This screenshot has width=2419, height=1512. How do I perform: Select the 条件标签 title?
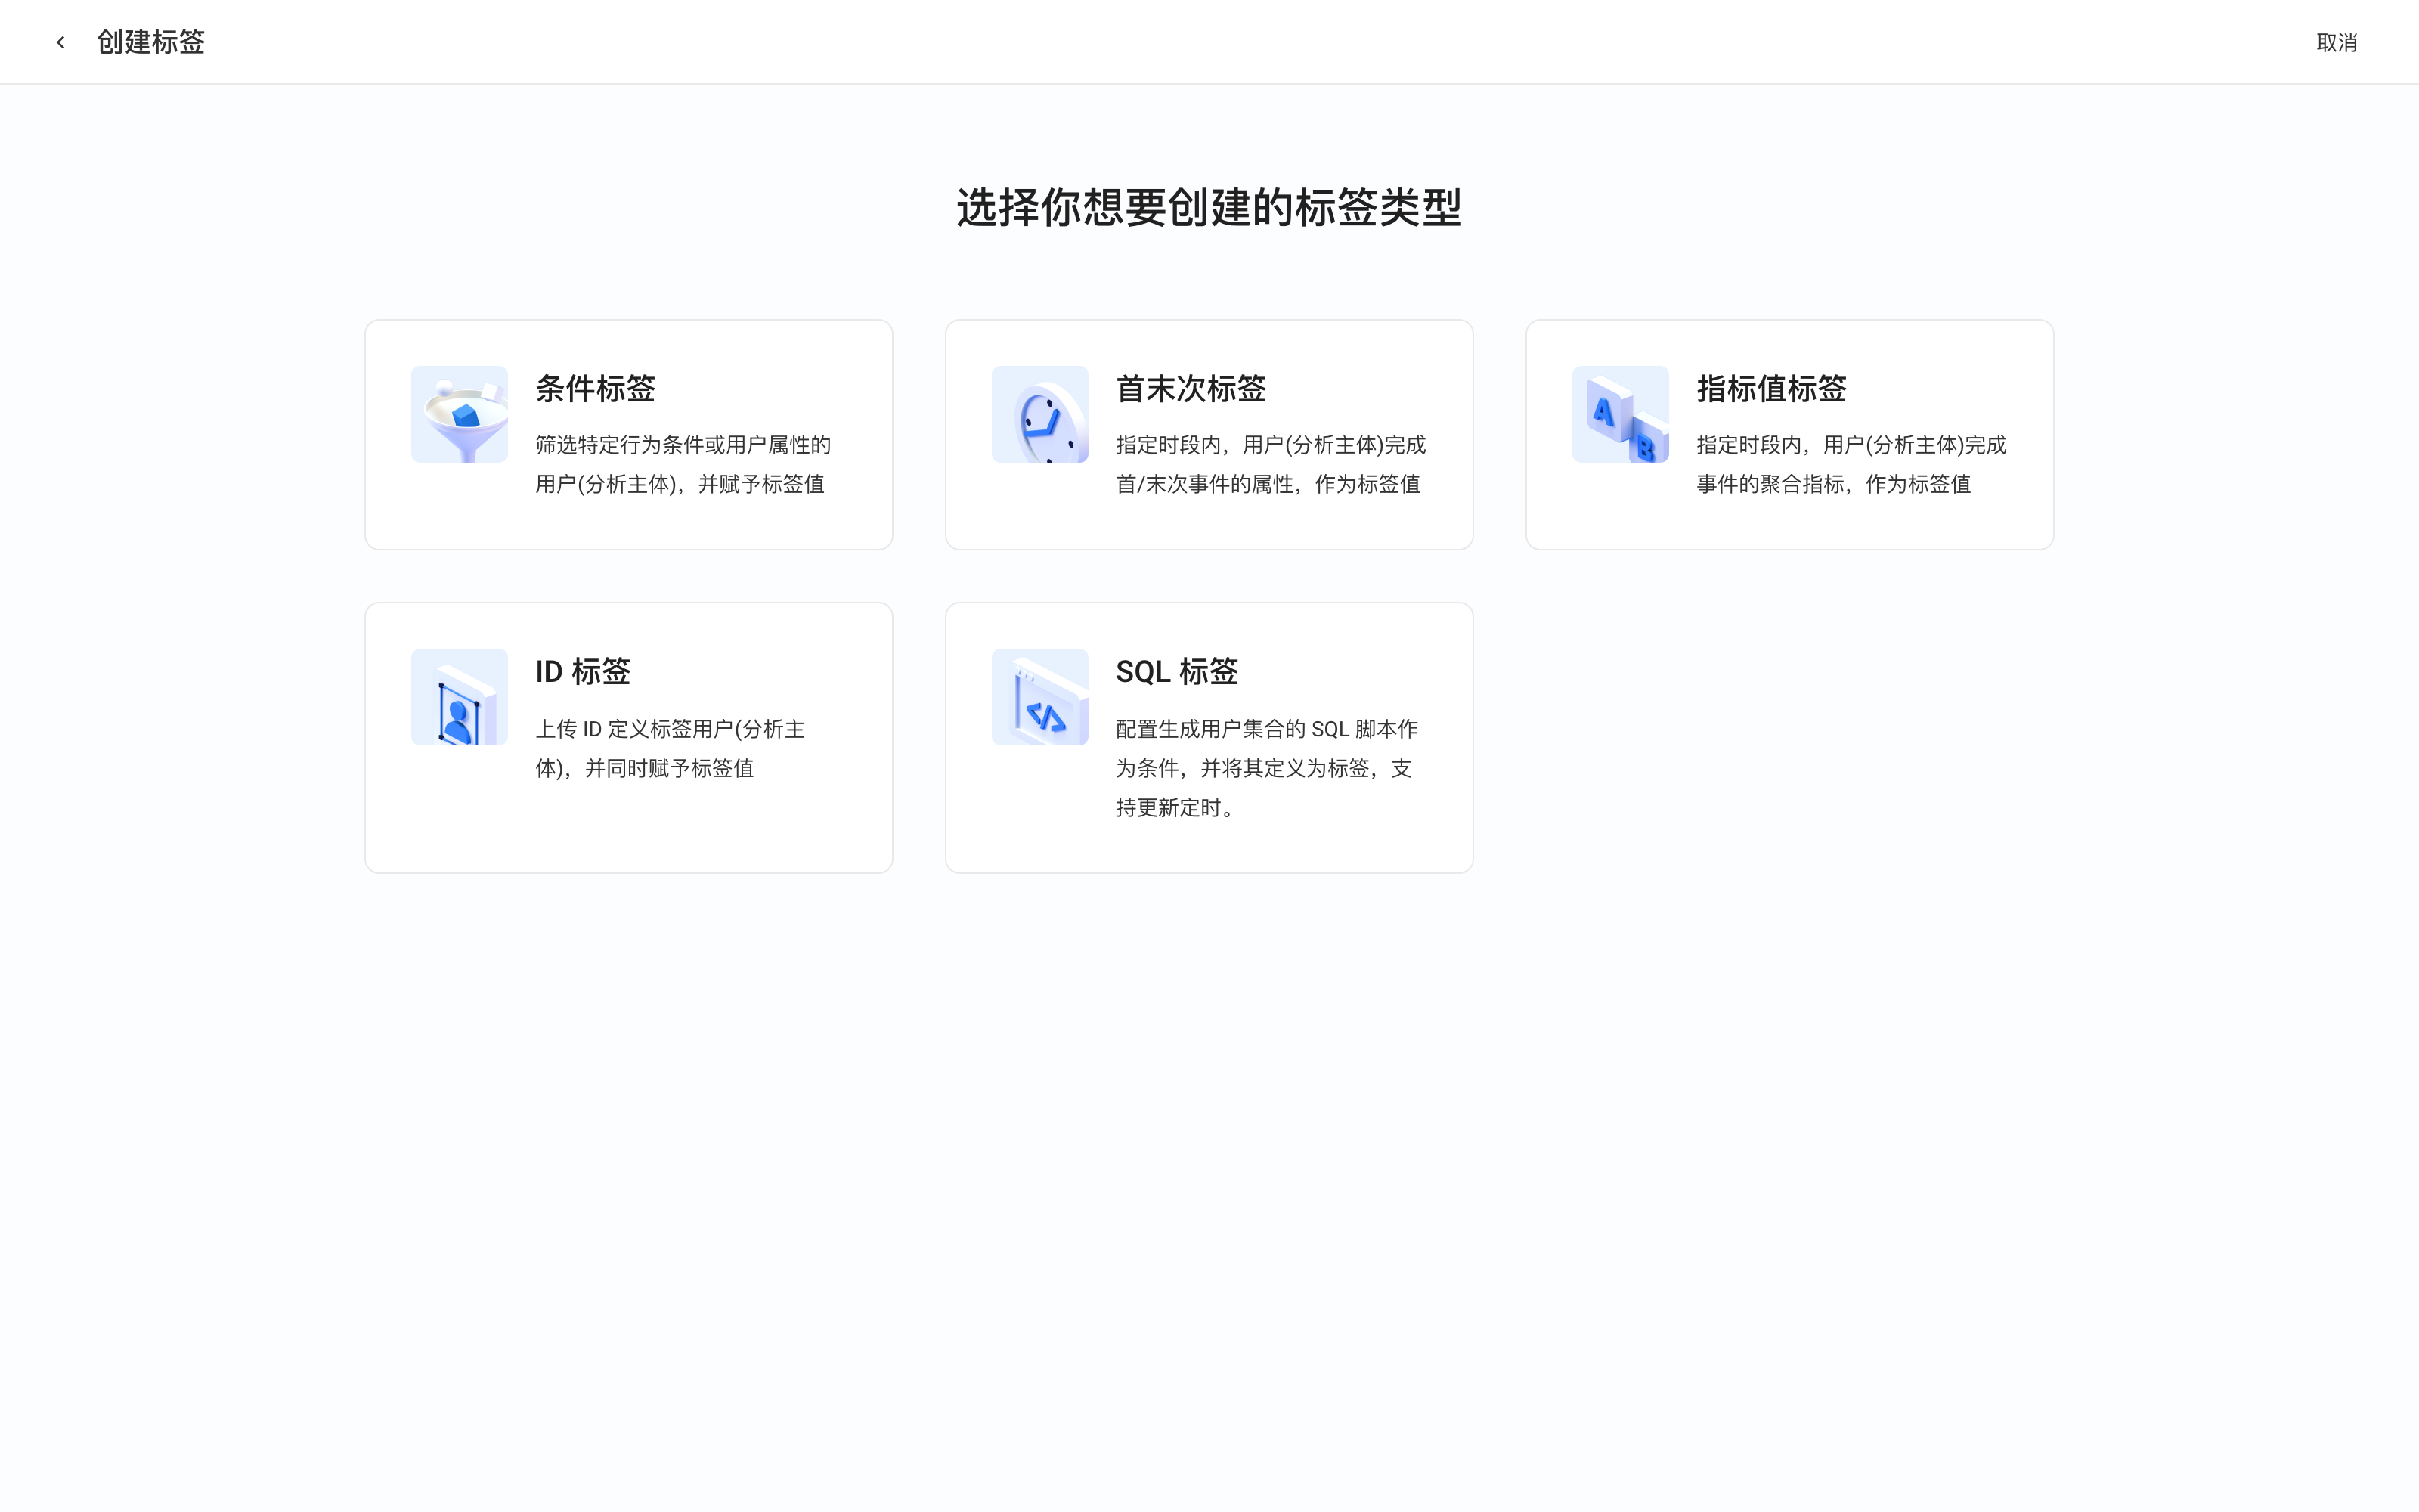click(x=595, y=388)
